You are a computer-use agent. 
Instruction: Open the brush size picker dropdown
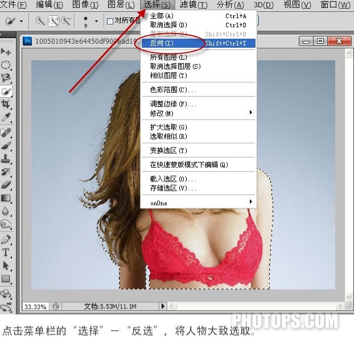[96, 22]
